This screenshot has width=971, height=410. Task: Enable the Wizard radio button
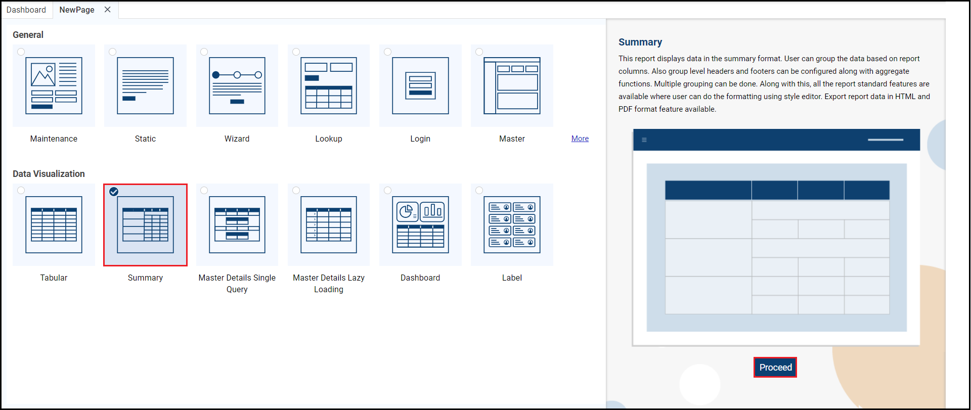pos(204,52)
